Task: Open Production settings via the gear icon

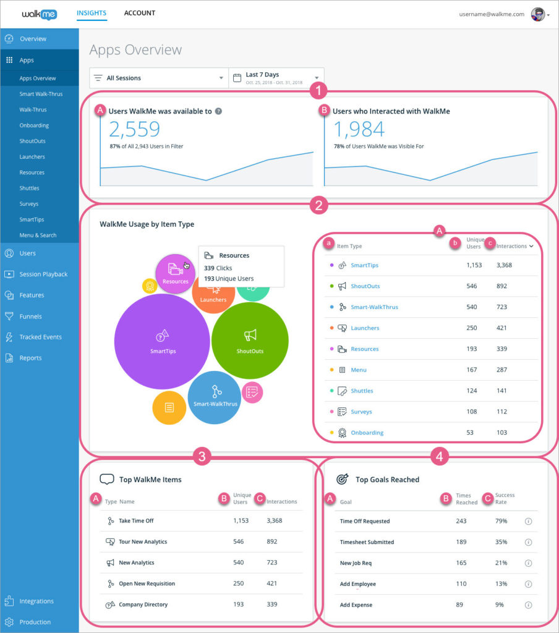Action: click(9, 622)
